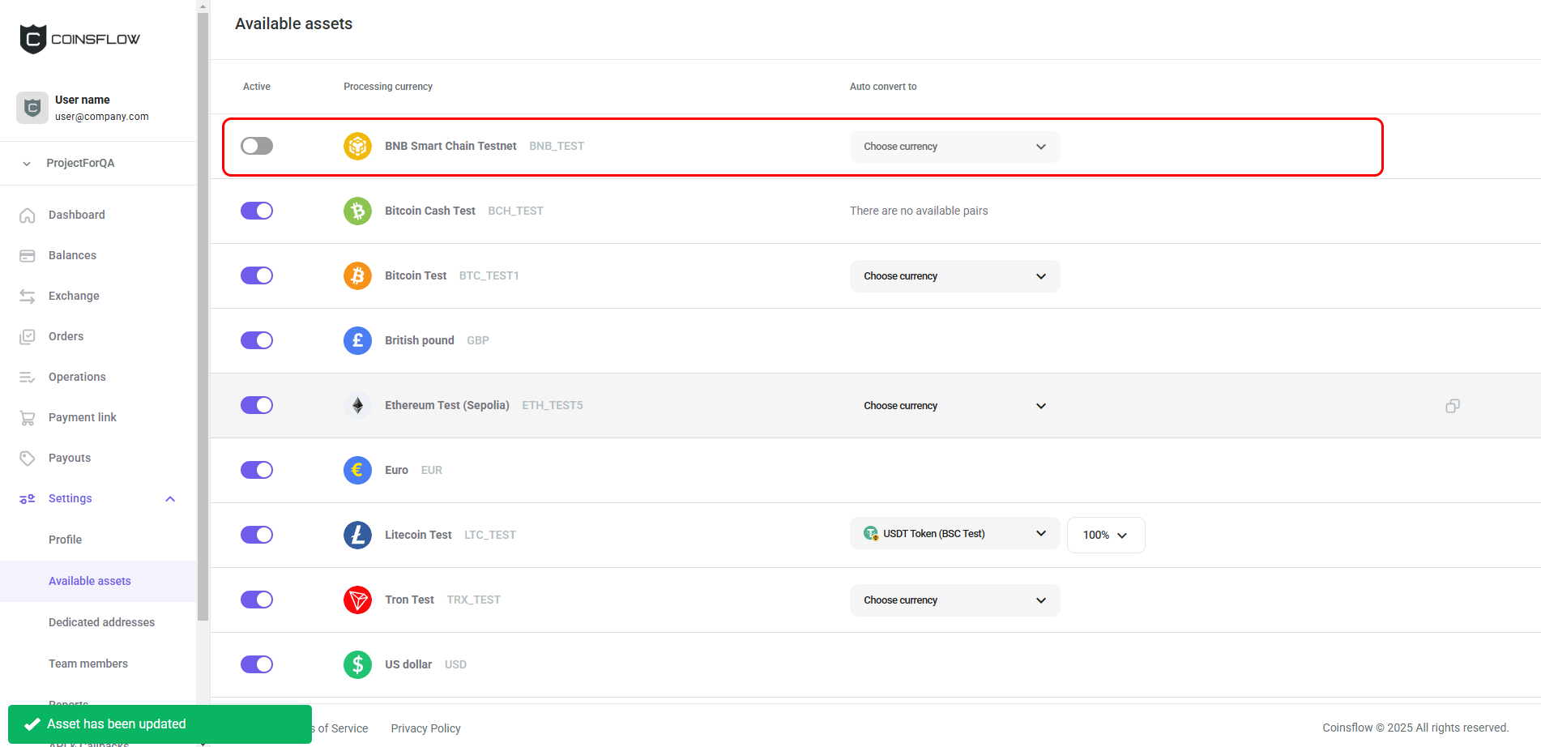Click the Tron Test currency icon
This screenshot has width=1541, height=747.
tap(357, 600)
